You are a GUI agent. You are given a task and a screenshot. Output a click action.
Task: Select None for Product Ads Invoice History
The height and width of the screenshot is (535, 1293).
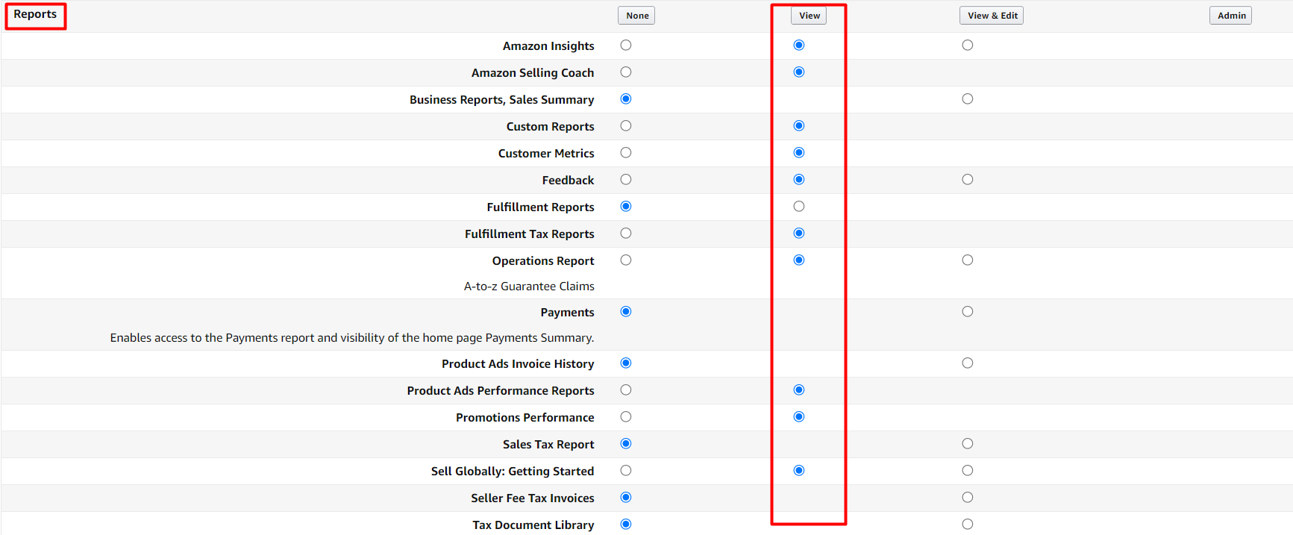click(626, 363)
